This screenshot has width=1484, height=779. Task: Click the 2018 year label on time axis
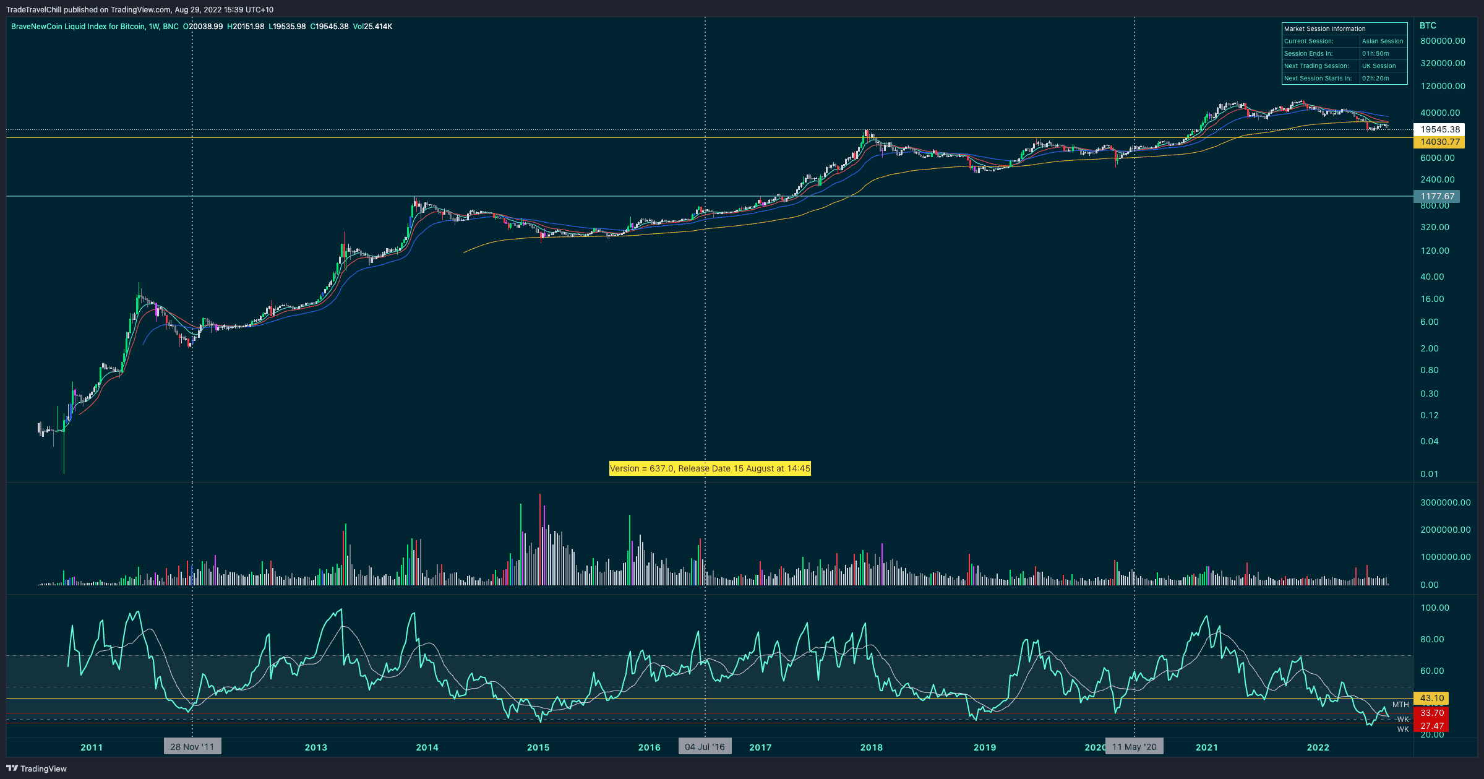[x=872, y=747]
